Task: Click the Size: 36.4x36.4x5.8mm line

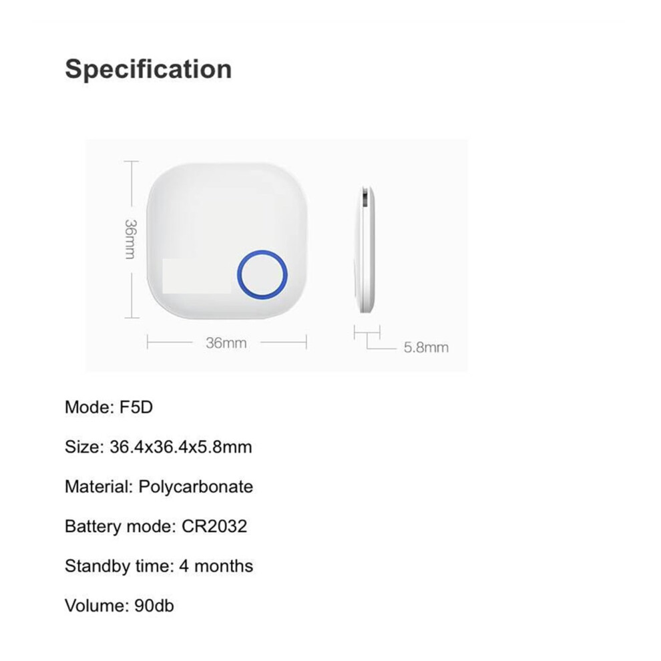Action: click(x=158, y=447)
